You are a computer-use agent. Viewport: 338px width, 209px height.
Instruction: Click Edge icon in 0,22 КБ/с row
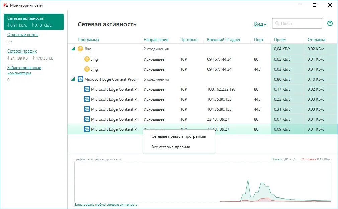[87, 99]
